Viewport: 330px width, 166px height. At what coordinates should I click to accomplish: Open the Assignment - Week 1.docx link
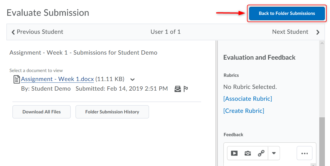tap(57, 79)
